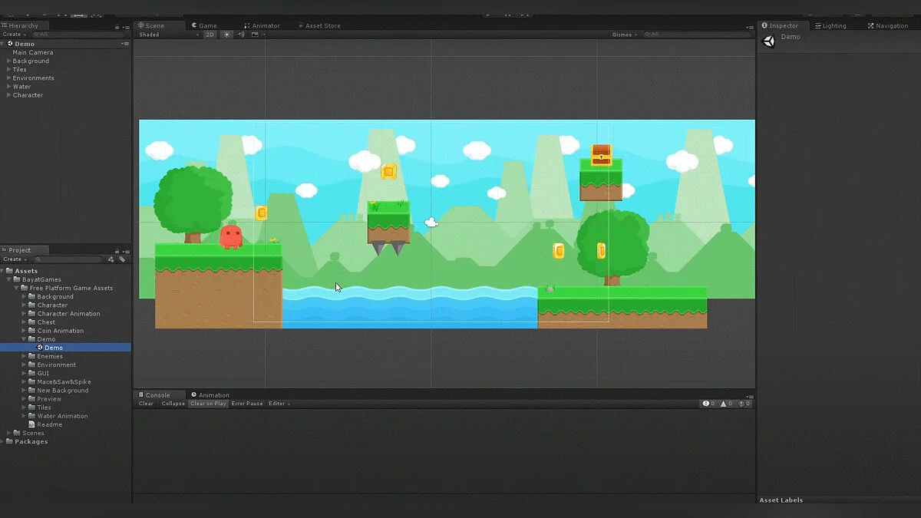The image size is (921, 518).
Task: Click search by type icon in Project
Action: [111, 259]
